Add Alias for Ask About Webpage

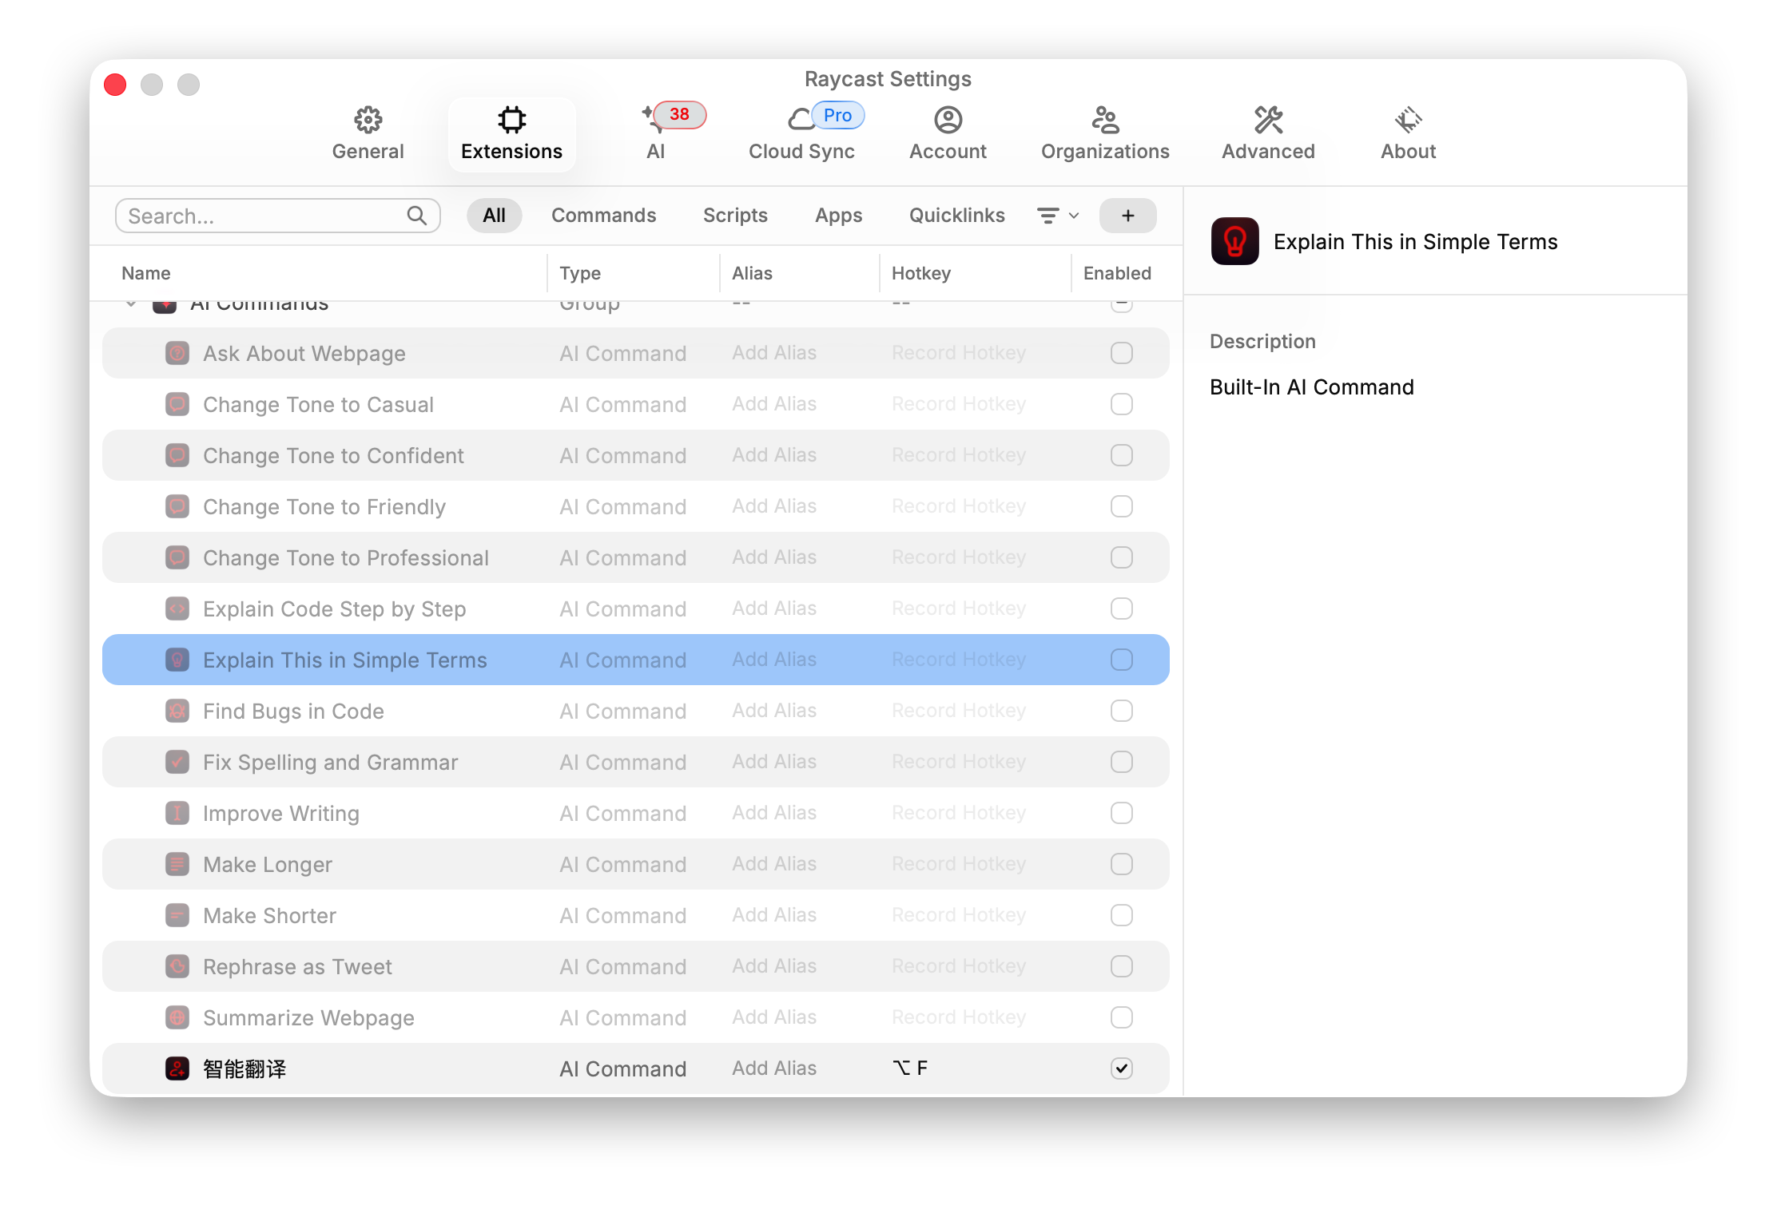774,353
